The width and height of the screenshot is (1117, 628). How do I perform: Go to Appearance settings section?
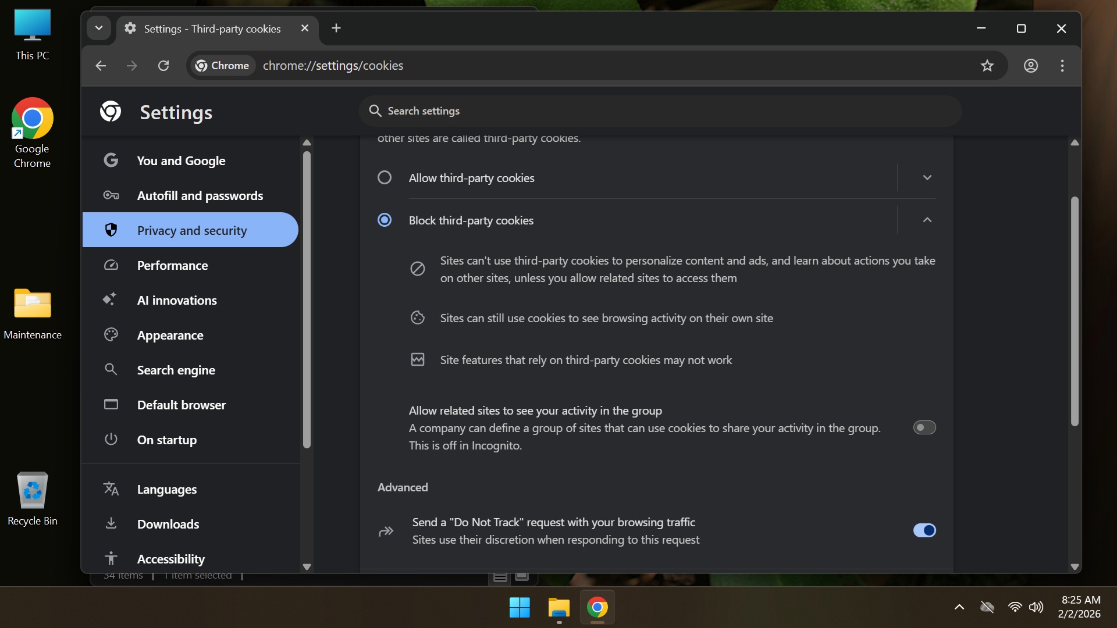click(x=170, y=336)
